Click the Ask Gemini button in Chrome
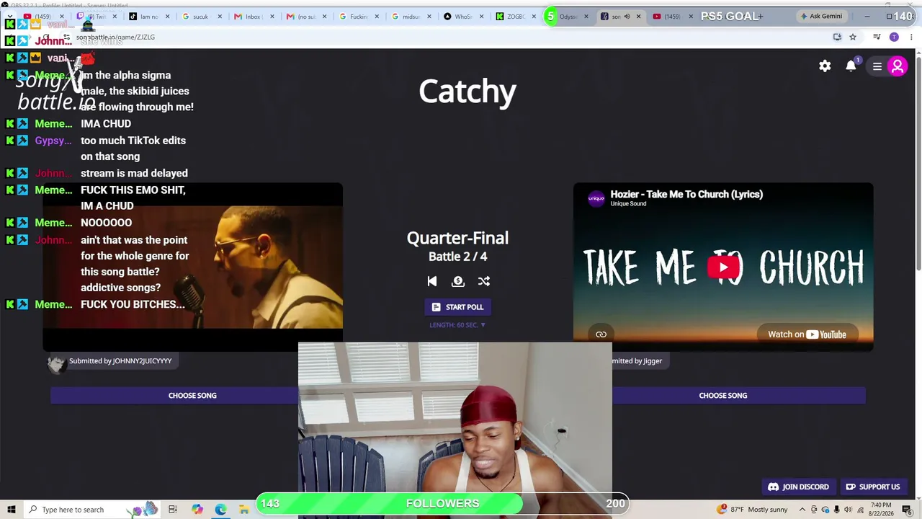The width and height of the screenshot is (922, 519). click(820, 16)
